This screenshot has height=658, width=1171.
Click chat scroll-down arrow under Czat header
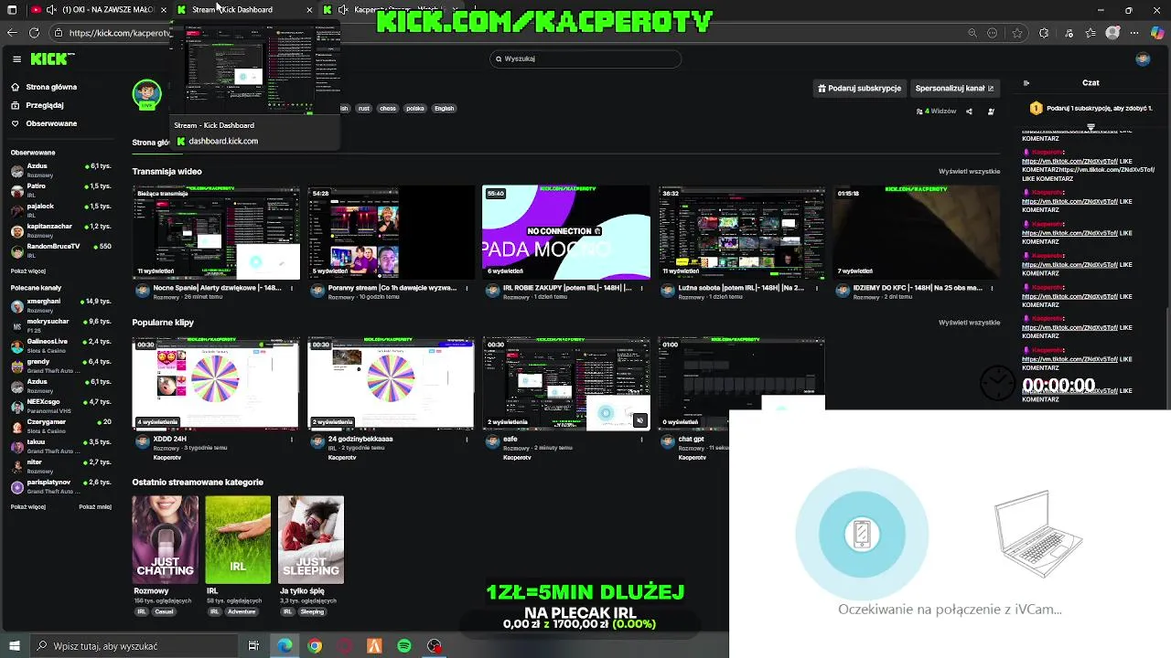(1090, 128)
